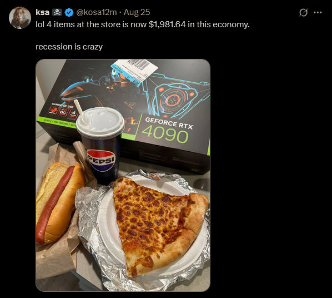
Task: Click the Grok explain-post icon
Action: [303, 13]
